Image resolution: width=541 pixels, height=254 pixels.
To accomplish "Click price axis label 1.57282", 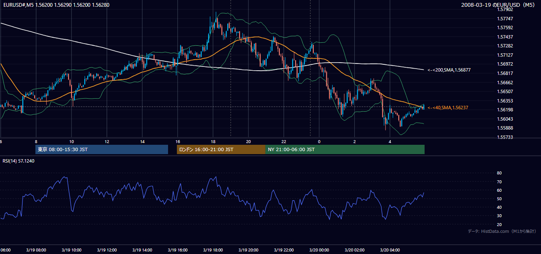I will [505, 46].
